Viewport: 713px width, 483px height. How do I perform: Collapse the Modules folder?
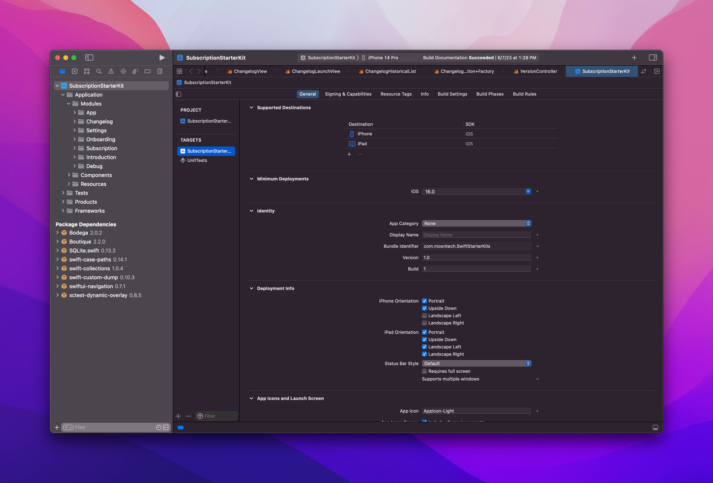click(69, 104)
